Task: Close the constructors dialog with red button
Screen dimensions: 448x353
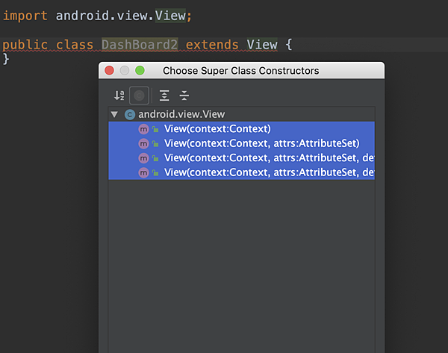Action: point(110,70)
